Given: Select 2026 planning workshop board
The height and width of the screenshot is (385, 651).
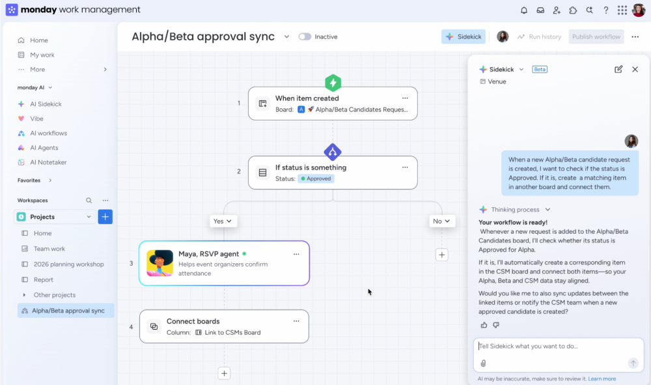Looking at the screenshot, I should [x=68, y=264].
